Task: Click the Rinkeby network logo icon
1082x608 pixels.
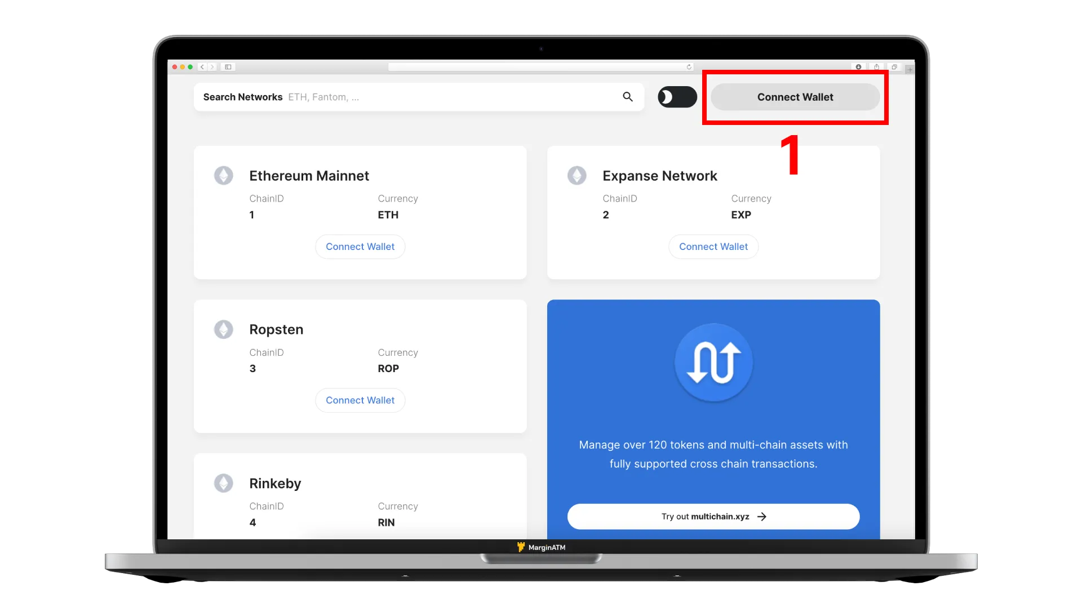Action: click(x=223, y=482)
